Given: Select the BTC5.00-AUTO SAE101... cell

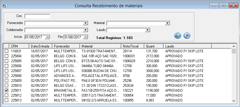Looking at the screenshot, I should tap(100, 61).
